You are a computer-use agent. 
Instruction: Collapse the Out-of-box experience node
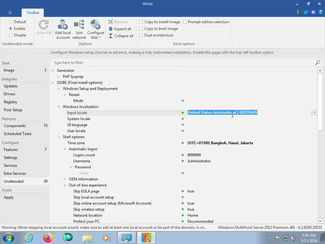pos(65,185)
